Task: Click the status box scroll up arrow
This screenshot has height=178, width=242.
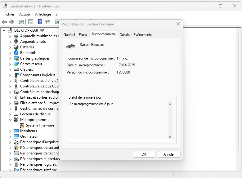Action: pyautogui.click(x=170, y=104)
